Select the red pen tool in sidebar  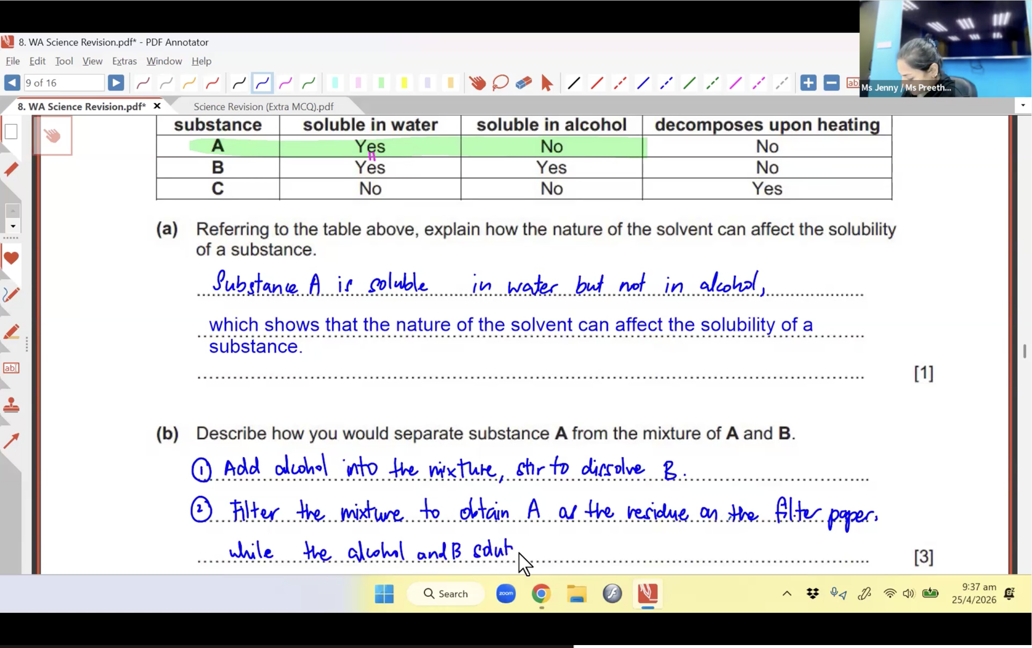tap(11, 169)
